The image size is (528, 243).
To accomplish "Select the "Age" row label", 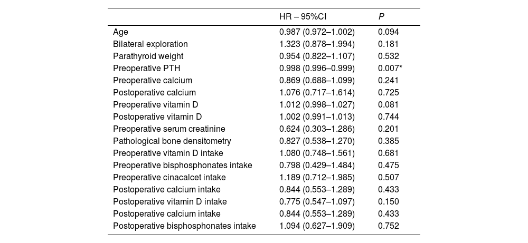I will pyautogui.click(x=120, y=32).
